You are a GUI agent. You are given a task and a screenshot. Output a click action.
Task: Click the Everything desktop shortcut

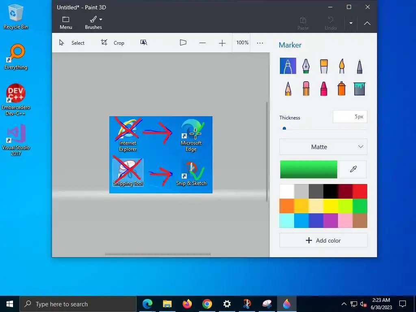16,57
